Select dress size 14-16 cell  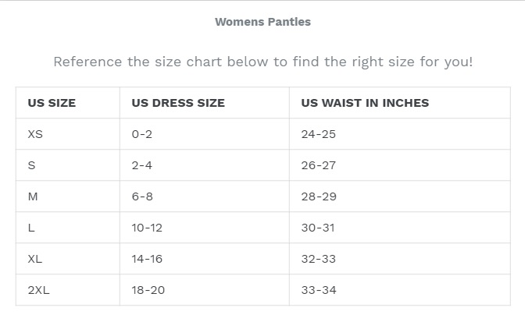click(x=147, y=259)
